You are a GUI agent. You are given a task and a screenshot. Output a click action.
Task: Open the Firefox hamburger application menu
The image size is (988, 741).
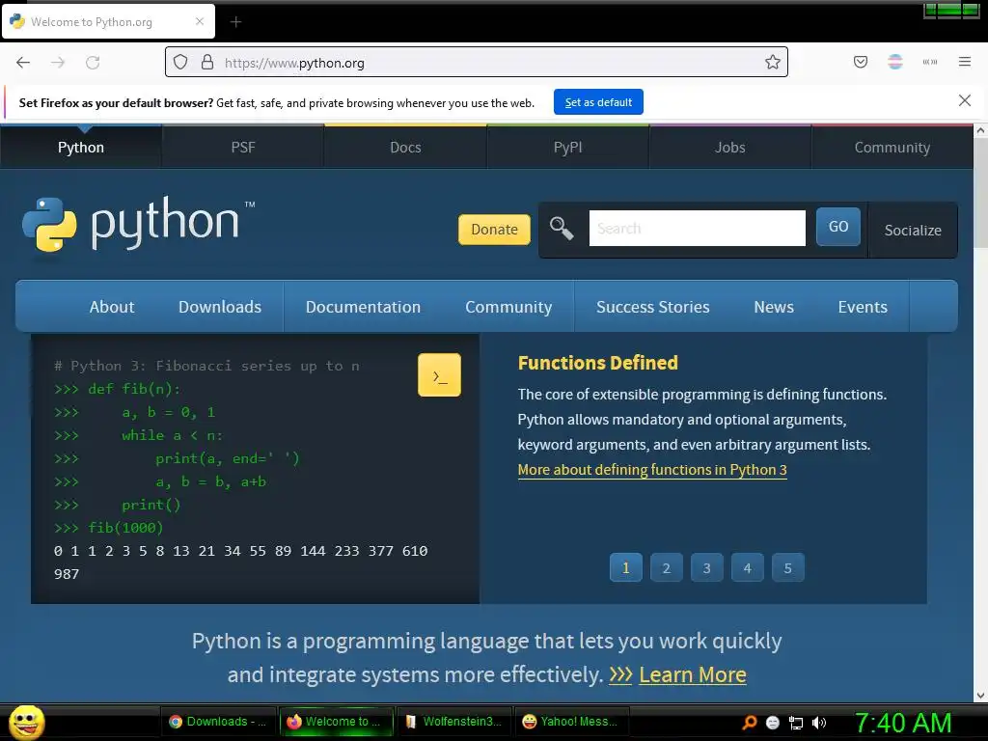coord(965,62)
